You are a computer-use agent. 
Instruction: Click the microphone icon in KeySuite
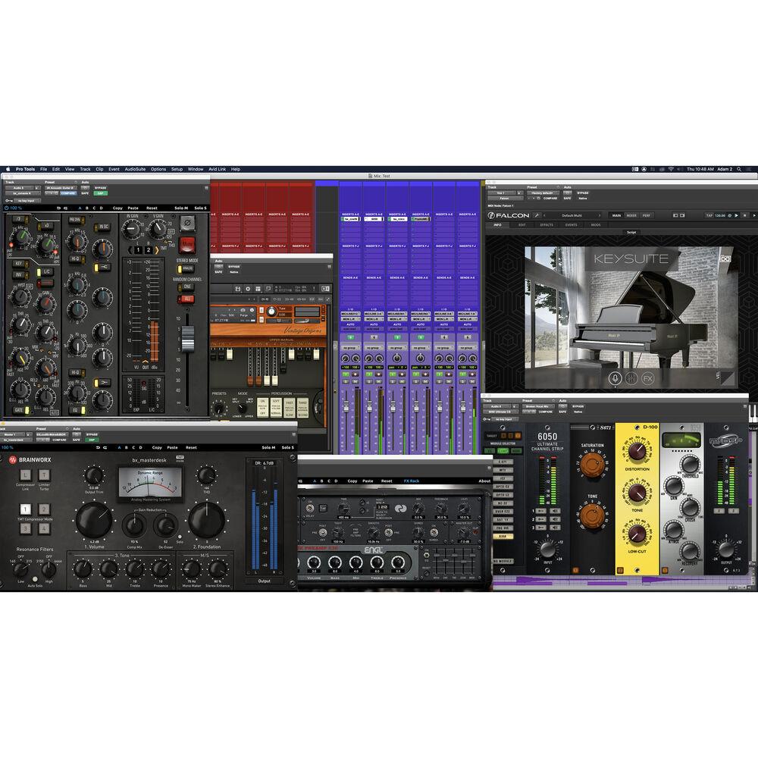click(615, 378)
